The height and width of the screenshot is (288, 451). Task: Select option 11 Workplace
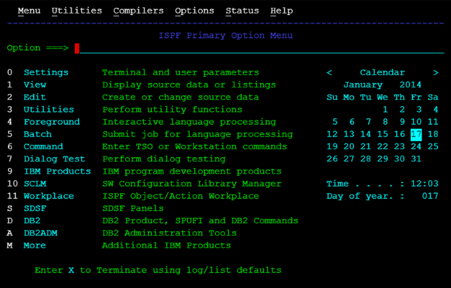tap(49, 196)
